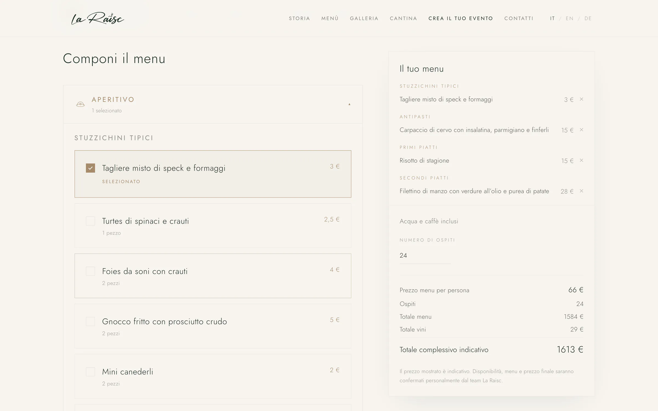658x411 pixels.
Task: Open Crea il tuo evento page
Action: coord(461,18)
